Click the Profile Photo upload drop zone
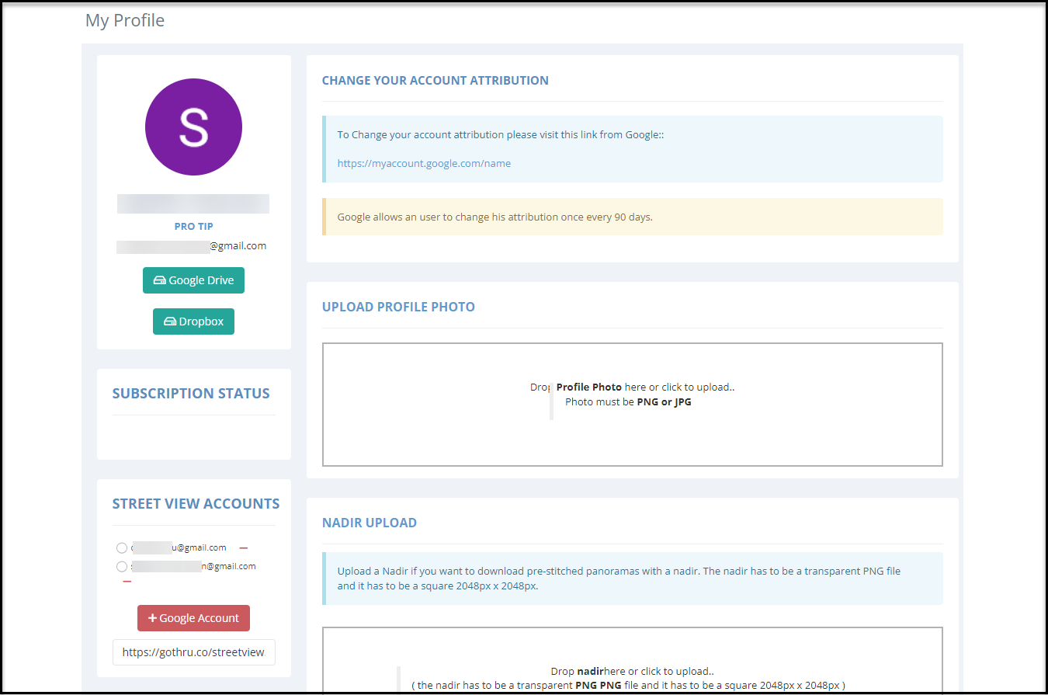This screenshot has height=695, width=1048. pos(633,405)
